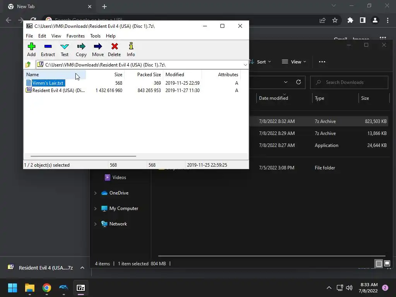Open the Info tool in 7-Zip
The width and height of the screenshot is (396, 297).
click(131, 49)
